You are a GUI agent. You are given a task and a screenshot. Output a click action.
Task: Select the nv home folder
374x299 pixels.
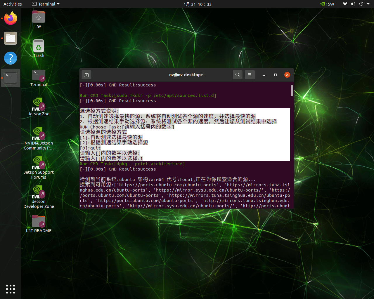[39, 18]
